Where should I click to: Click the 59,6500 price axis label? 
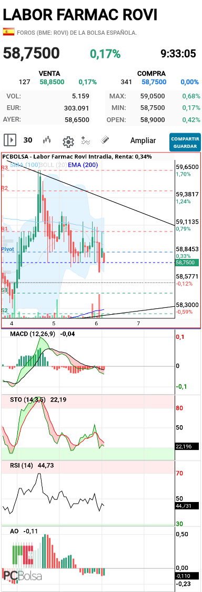click(x=188, y=166)
